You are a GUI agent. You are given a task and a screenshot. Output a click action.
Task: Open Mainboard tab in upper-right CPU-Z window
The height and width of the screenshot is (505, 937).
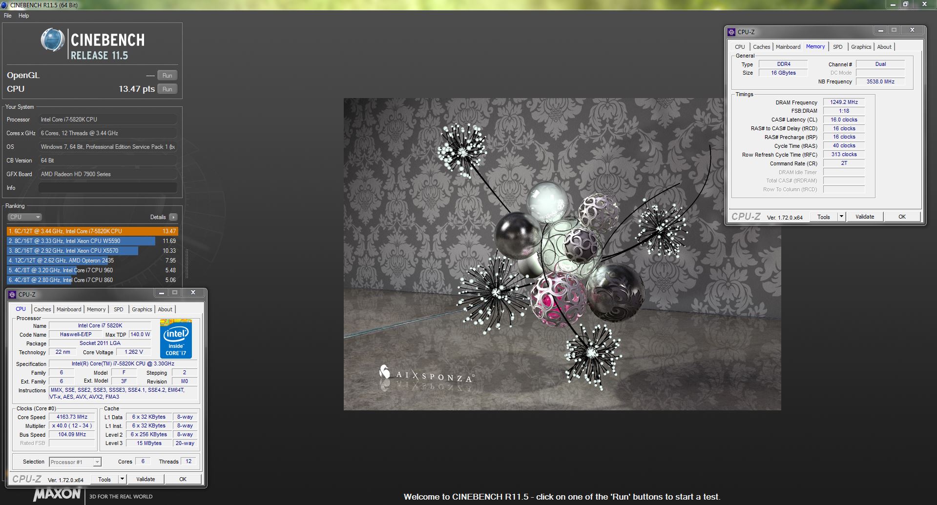click(788, 47)
